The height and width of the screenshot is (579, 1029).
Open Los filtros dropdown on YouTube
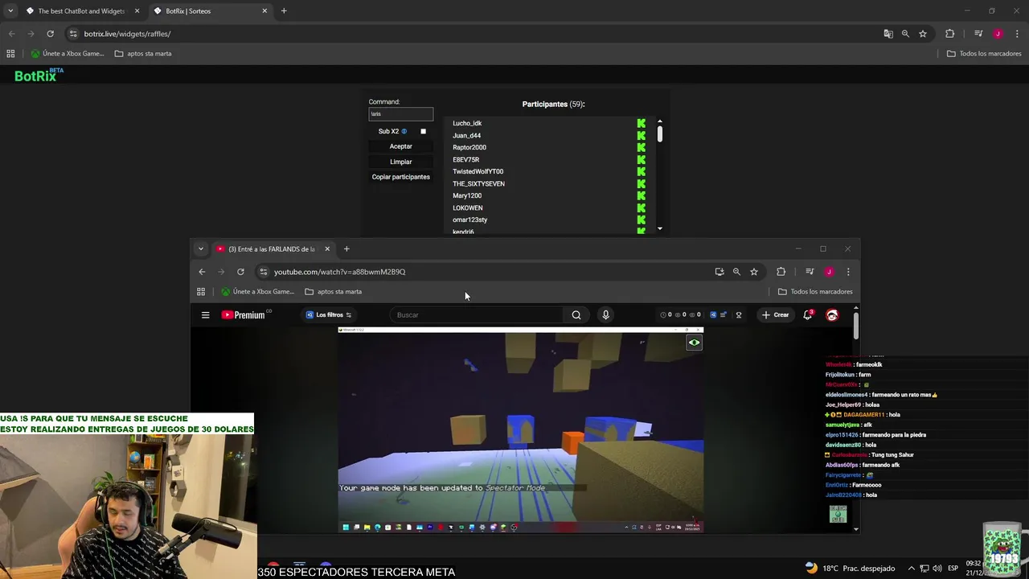point(329,315)
